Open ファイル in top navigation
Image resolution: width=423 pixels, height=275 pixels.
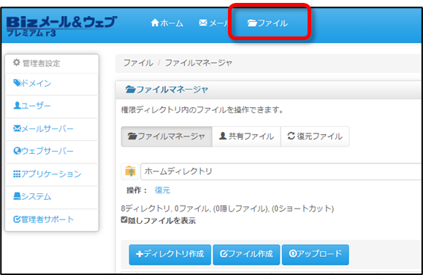[x=267, y=23]
